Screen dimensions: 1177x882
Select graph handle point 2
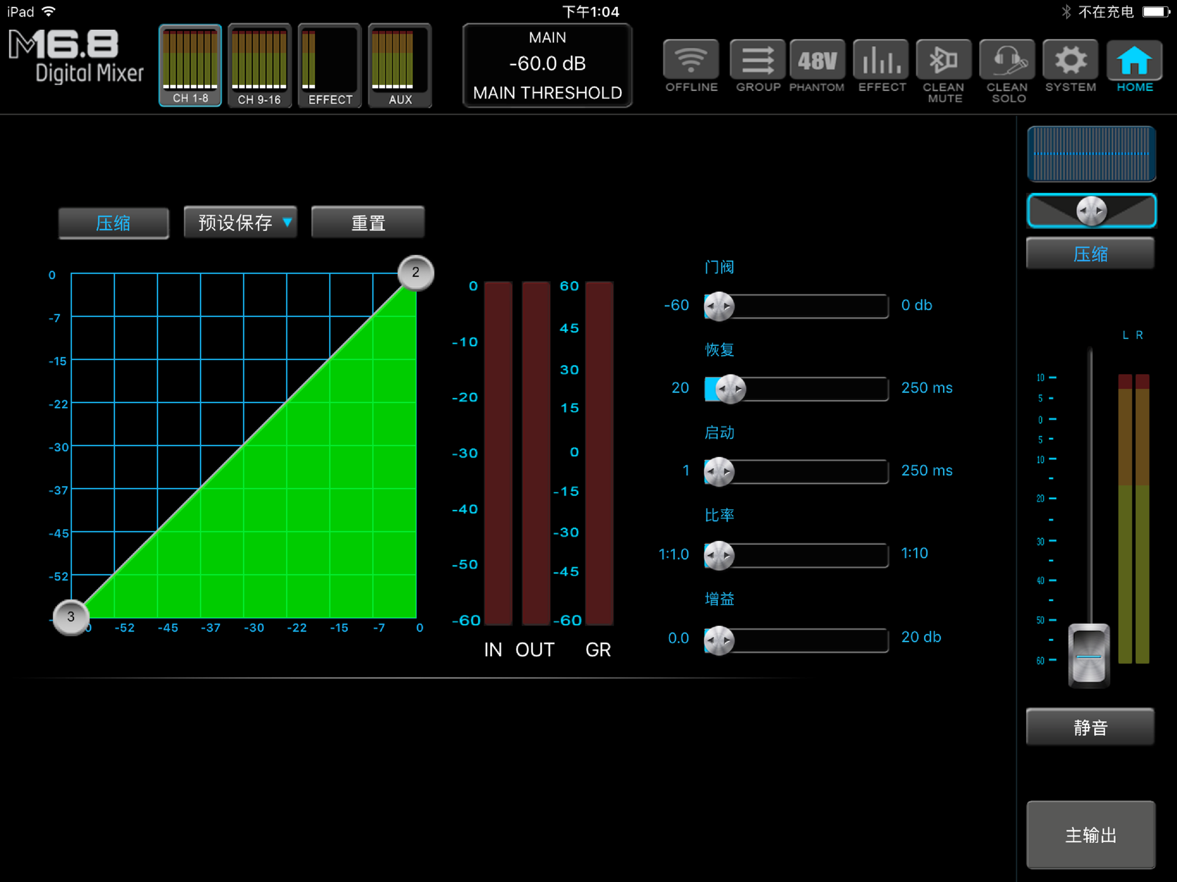tap(416, 273)
